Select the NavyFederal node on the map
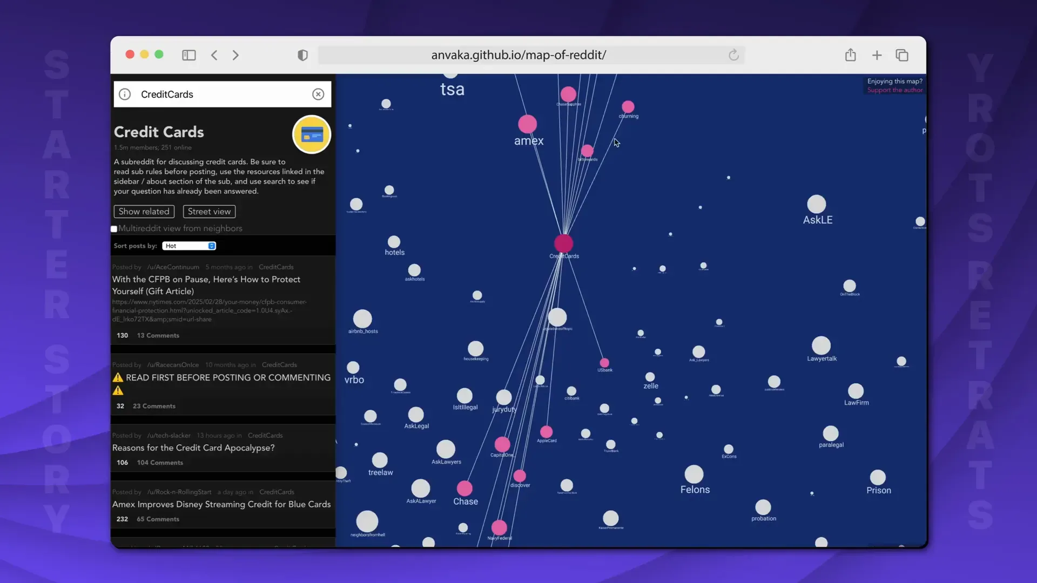This screenshot has height=583, width=1037. [499, 527]
